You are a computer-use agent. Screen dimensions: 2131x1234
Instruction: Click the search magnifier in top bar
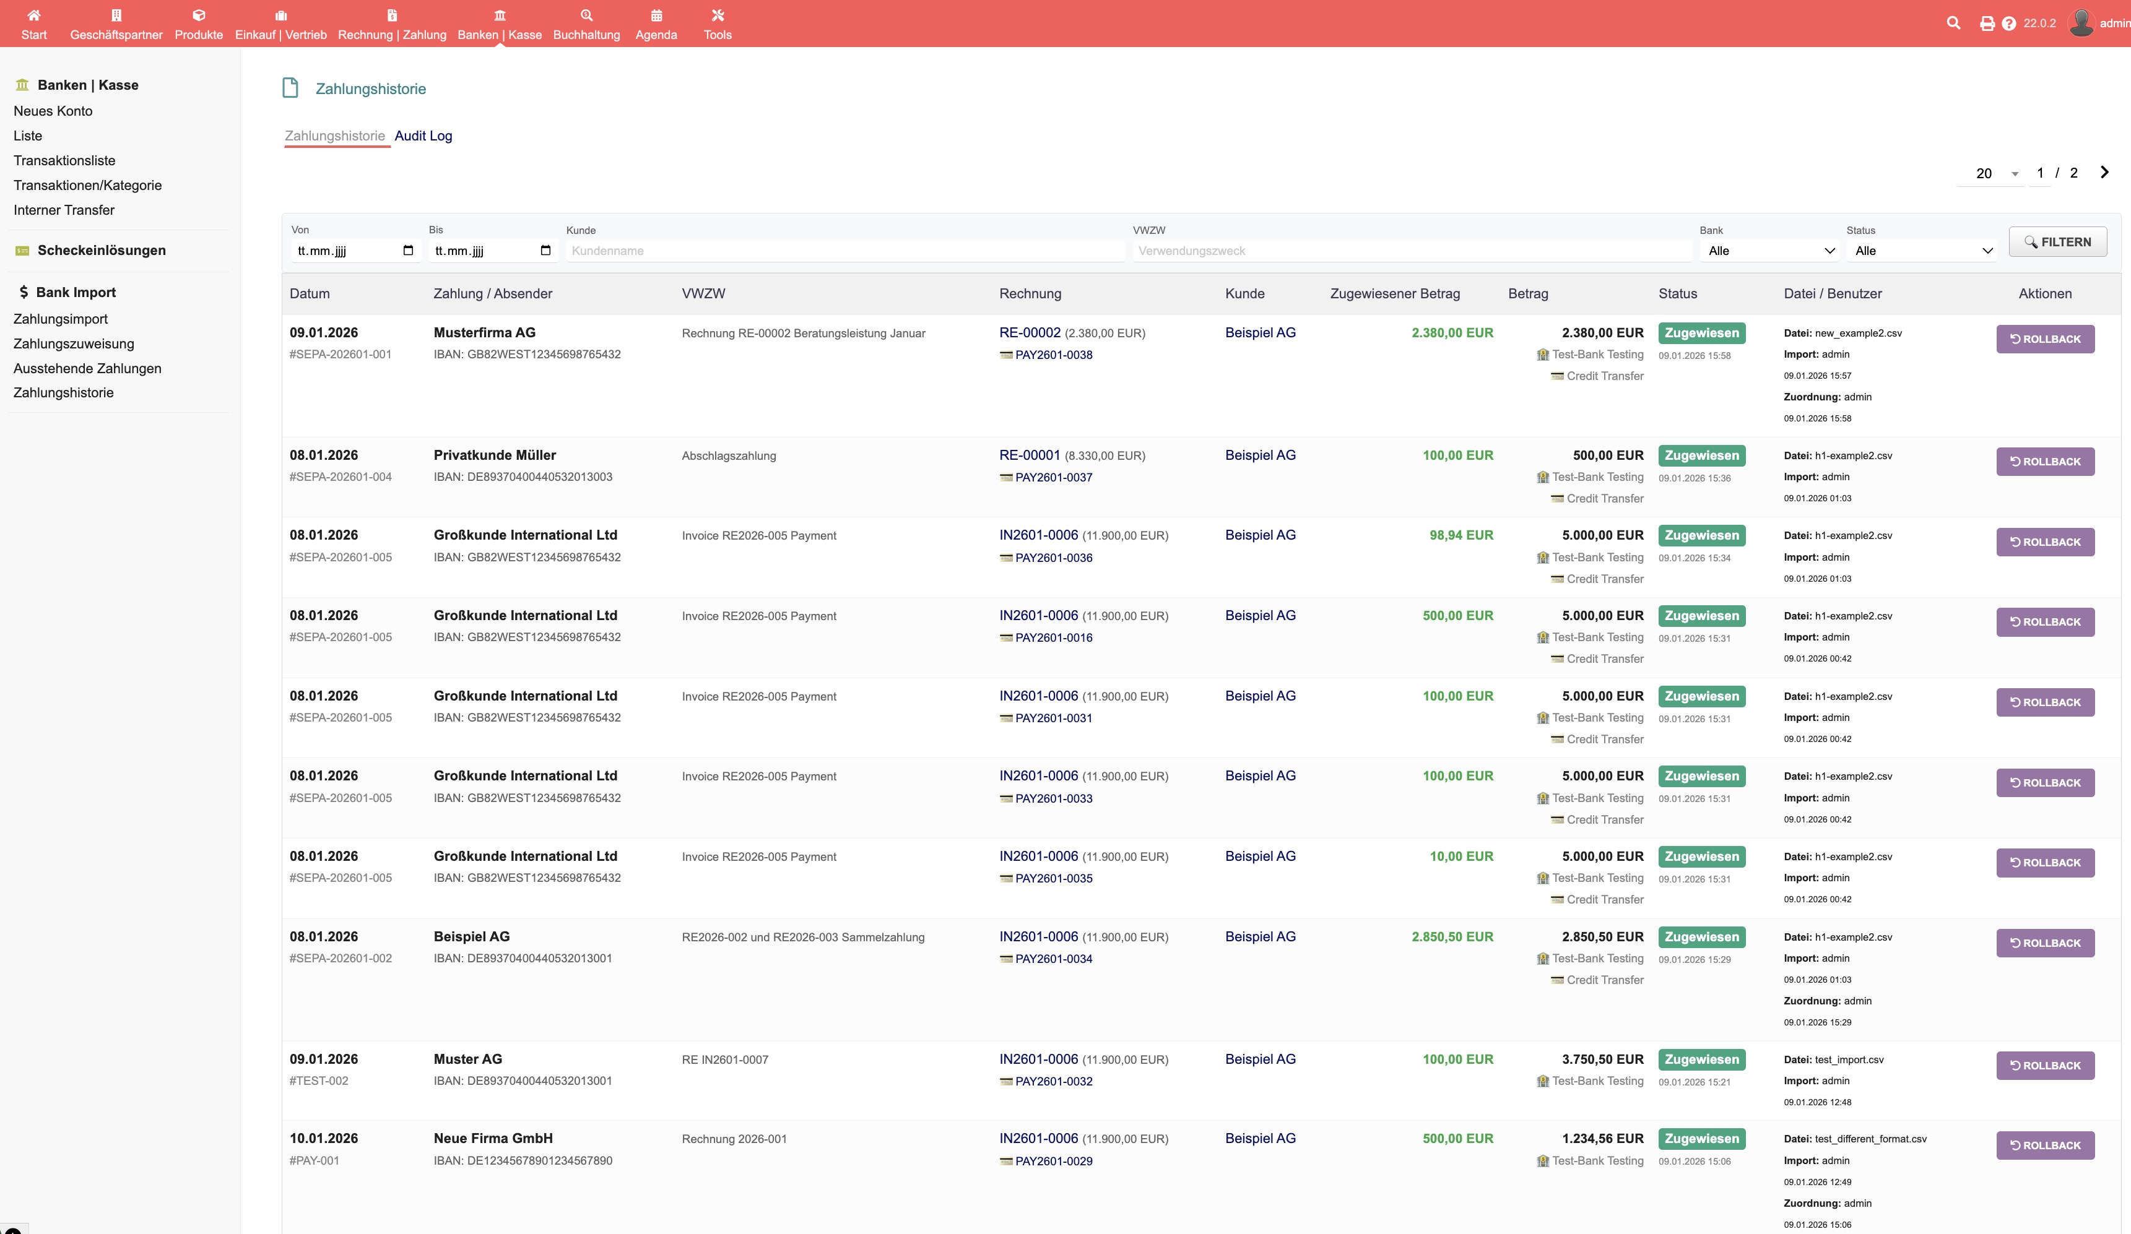[x=1953, y=23]
